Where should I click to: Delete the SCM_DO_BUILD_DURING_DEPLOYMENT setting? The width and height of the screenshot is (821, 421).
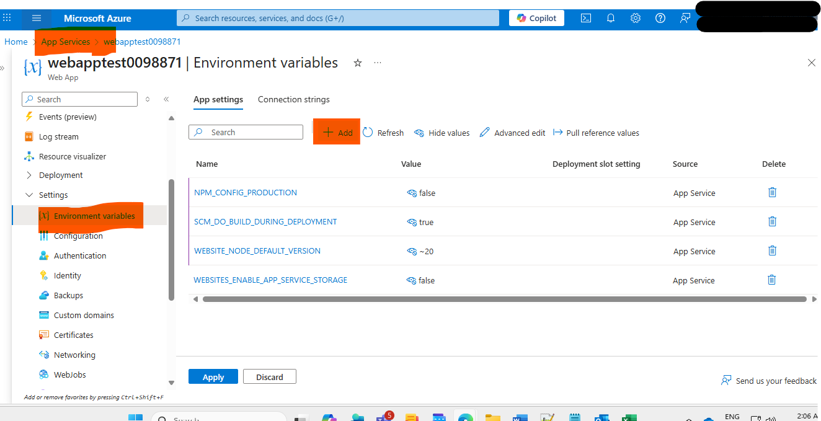[x=772, y=221]
